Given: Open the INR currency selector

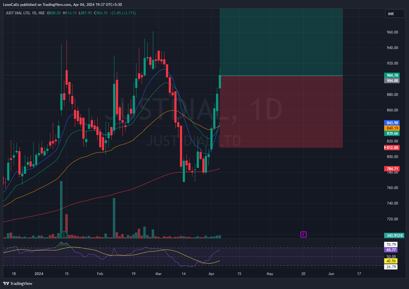Looking at the screenshot, I should pos(395,14).
